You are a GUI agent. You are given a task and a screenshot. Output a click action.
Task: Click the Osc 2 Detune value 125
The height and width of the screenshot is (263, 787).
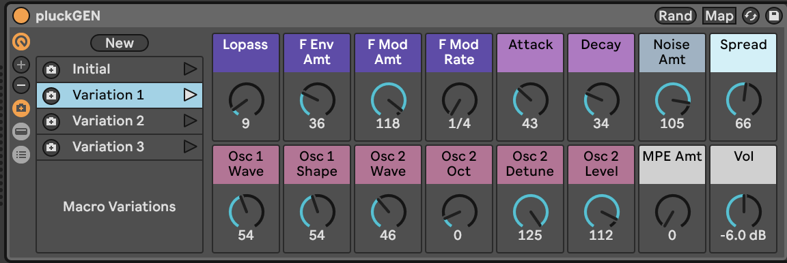[531, 235]
